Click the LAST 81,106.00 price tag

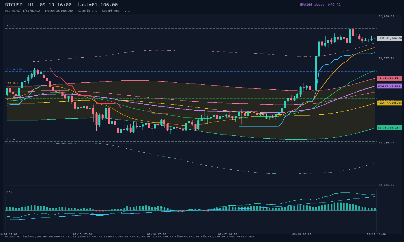click(x=389, y=39)
